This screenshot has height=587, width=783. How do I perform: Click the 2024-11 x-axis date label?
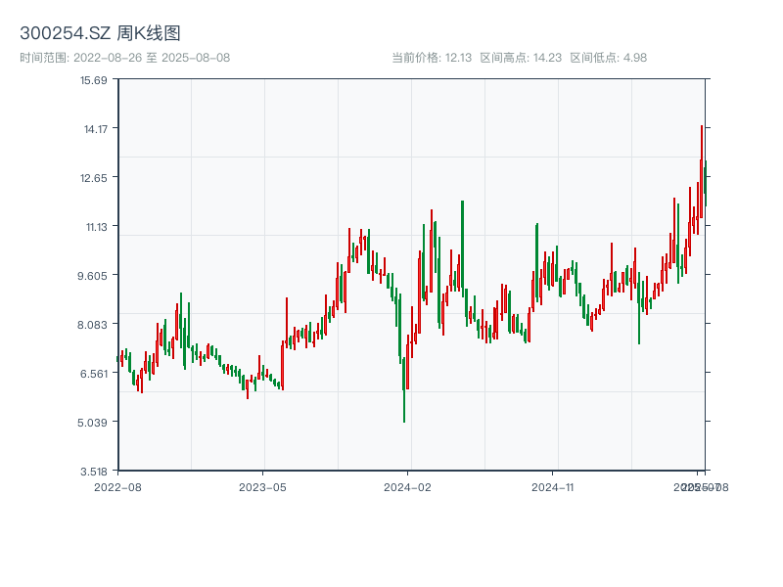coord(552,486)
